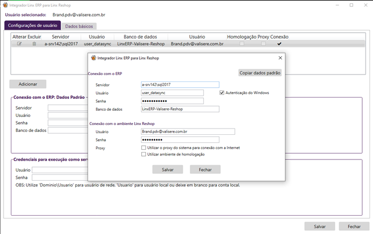The width and height of the screenshot is (373, 234).
Task: Click the edit (Alterar) icon in the a-srv142 row
Action: tap(20, 44)
